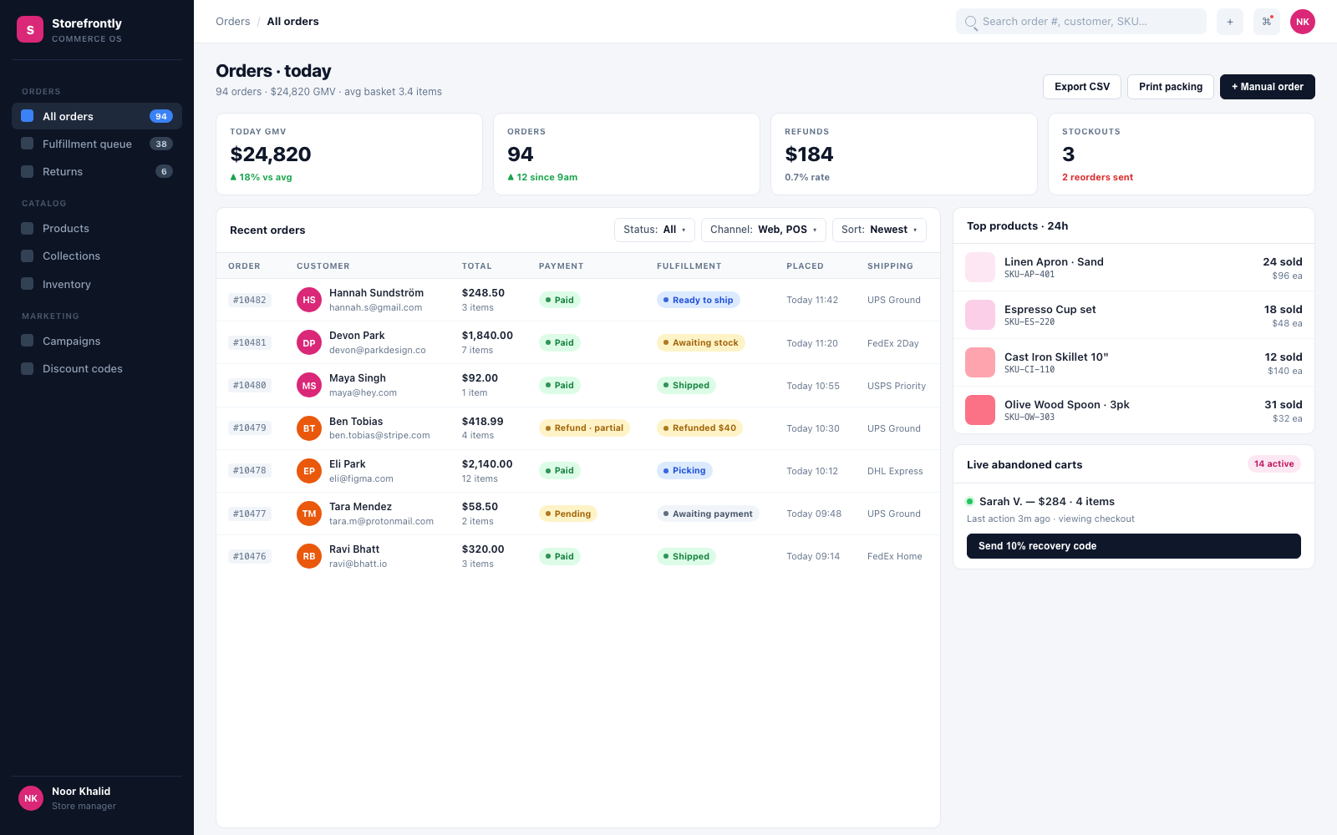
Task: Open Collections in sidebar
Action: pyautogui.click(x=97, y=256)
